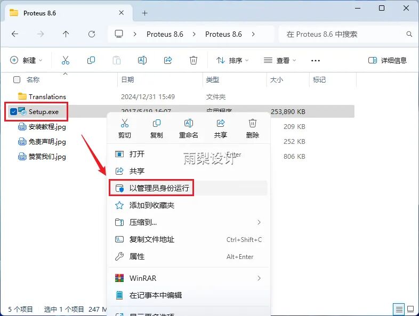Open new tab with plus button
The height and width of the screenshot is (316, 419).
[x=144, y=13]
